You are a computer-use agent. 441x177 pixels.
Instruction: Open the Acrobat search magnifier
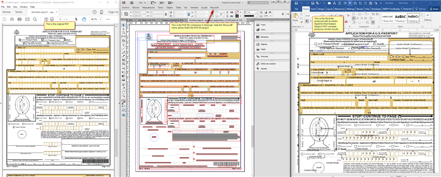(35, 19)
